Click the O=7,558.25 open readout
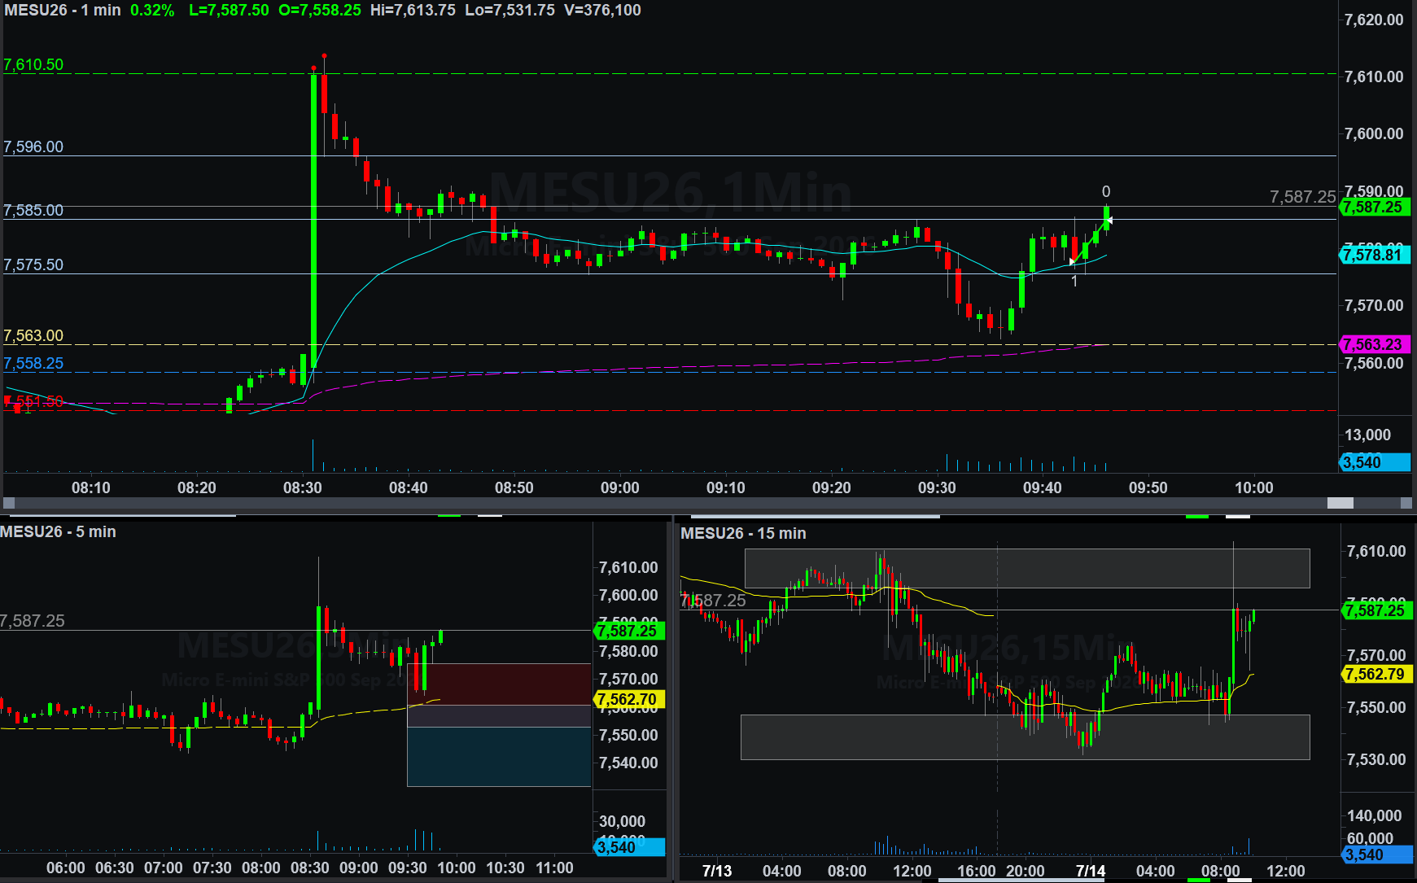This screenshot has height=883, width=1417. point(320,11)
